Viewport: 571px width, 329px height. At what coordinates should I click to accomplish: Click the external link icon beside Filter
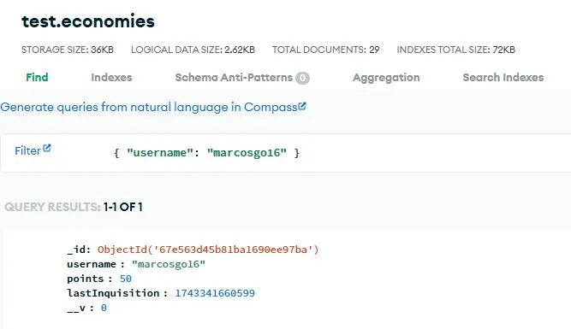[x=46, y=149]
